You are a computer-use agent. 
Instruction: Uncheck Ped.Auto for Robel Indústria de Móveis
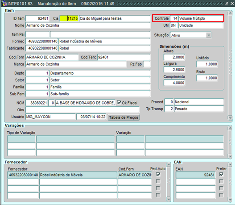click(158, 174)
